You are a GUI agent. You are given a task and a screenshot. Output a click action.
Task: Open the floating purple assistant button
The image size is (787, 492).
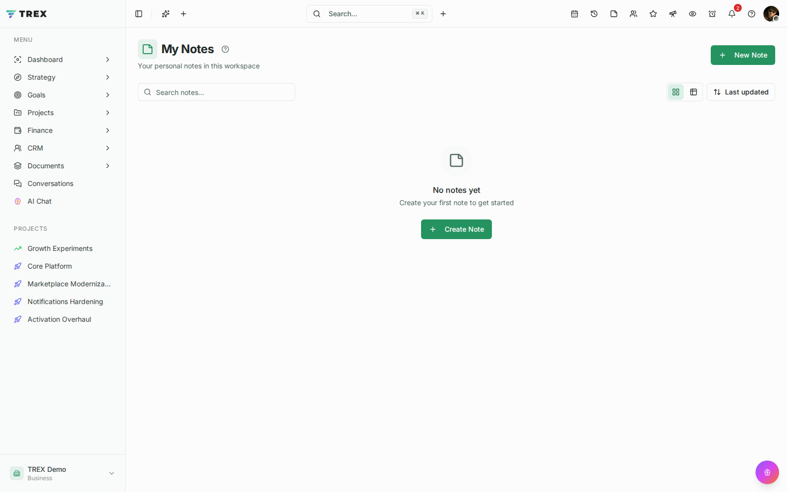coord(767,472)
